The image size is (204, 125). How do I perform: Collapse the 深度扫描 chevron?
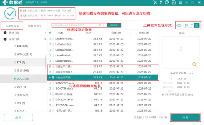tap(45, 39)
